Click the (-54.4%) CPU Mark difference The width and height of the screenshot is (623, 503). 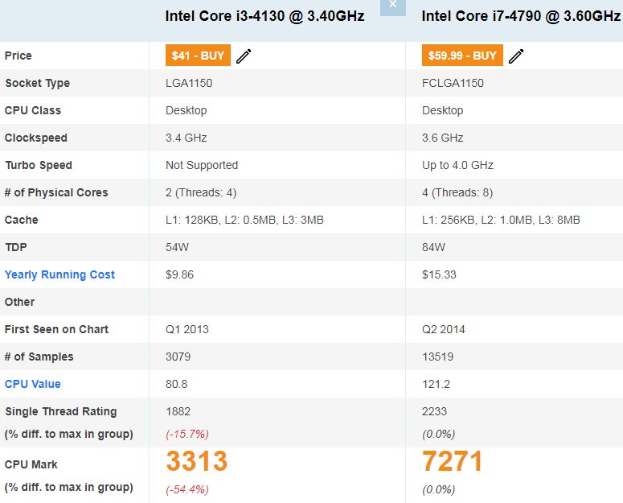187,489
